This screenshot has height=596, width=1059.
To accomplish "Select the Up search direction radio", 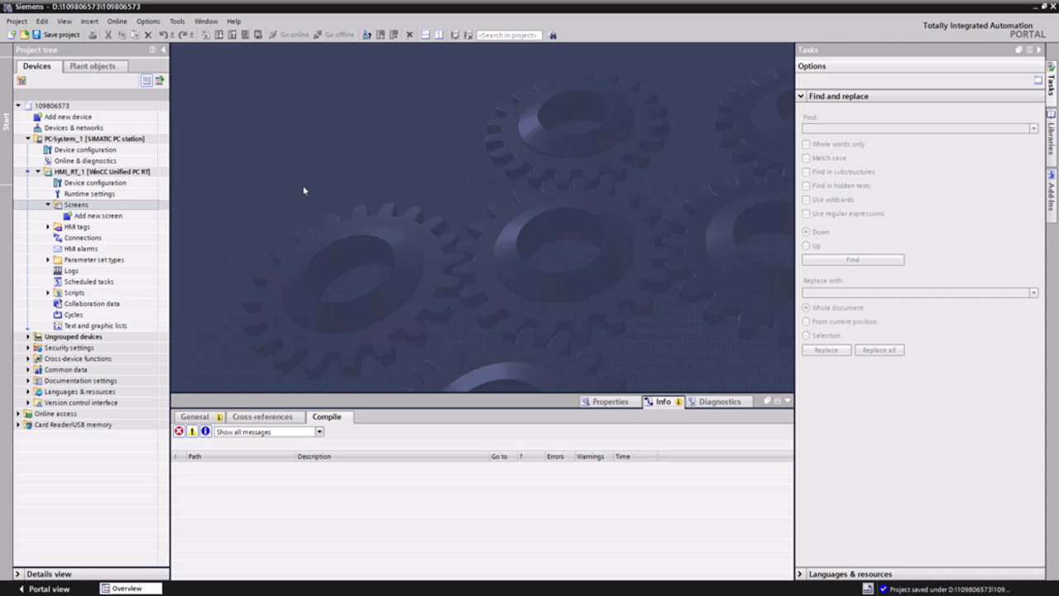I will tap(807, 246).
